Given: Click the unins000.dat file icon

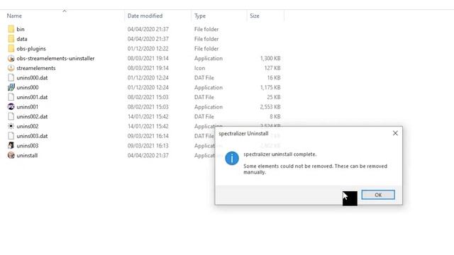Looking at the screenshot, I should [11, 77].
